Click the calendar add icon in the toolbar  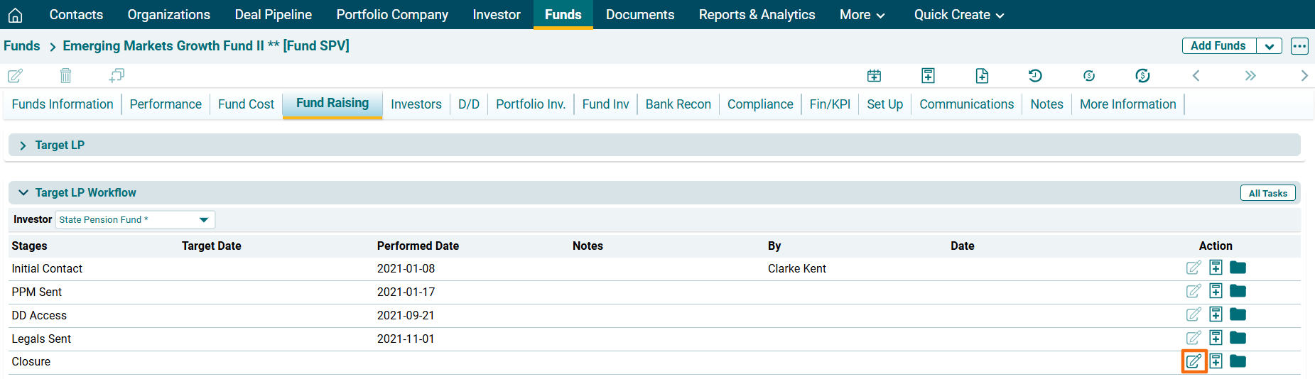tap(874, 76)
